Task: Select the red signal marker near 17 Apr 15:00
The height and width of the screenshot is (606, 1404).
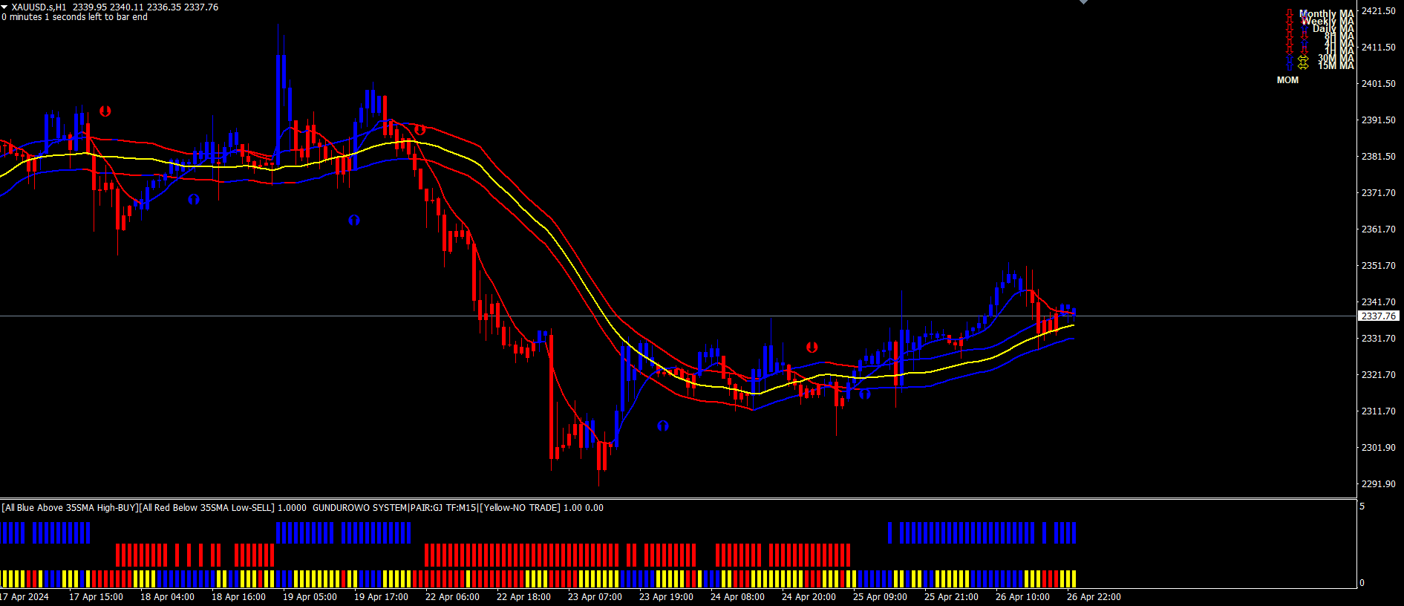Action: [105, 111]
